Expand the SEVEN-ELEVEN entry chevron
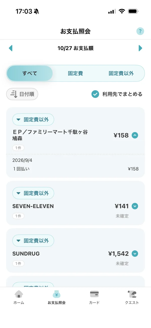151x328 pixels. [x=135, y=206]
